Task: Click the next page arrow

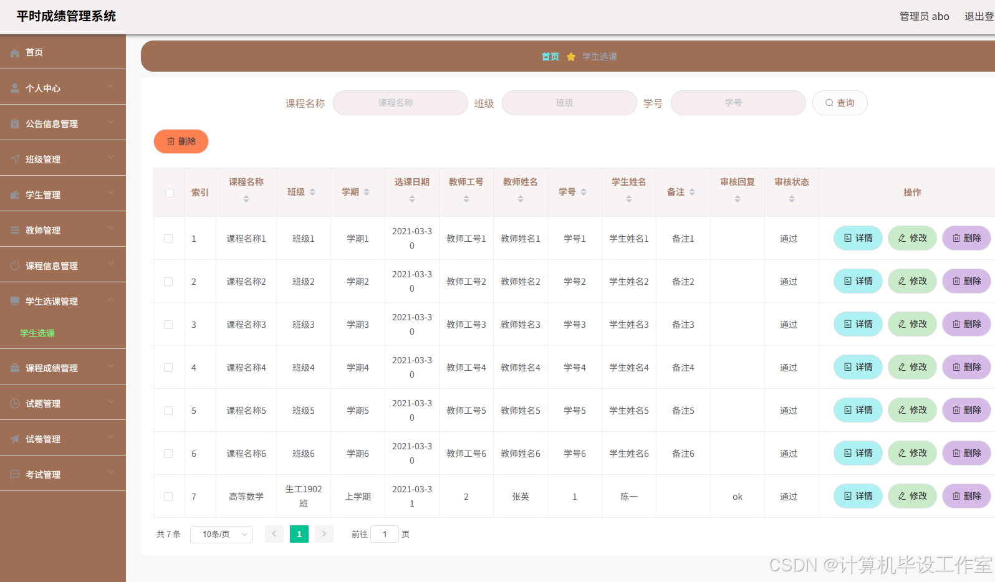Action: [x=324, y=534]
